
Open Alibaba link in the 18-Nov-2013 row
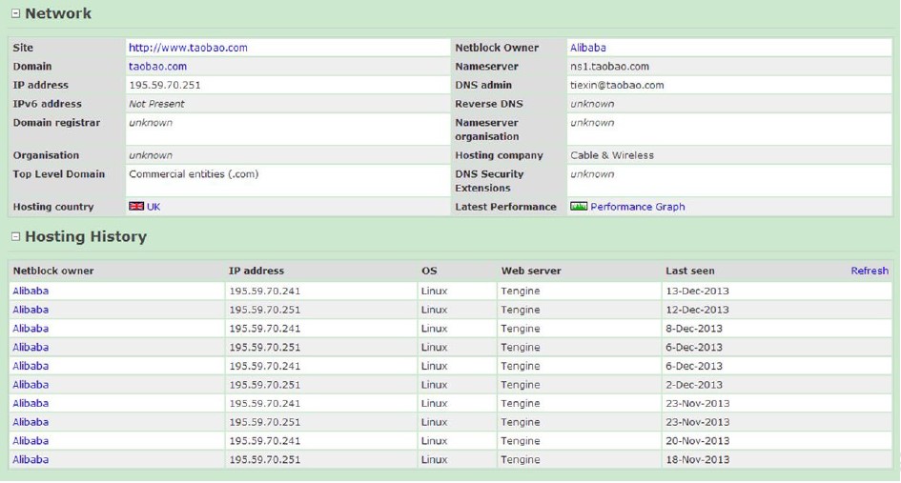coord(31,459)
